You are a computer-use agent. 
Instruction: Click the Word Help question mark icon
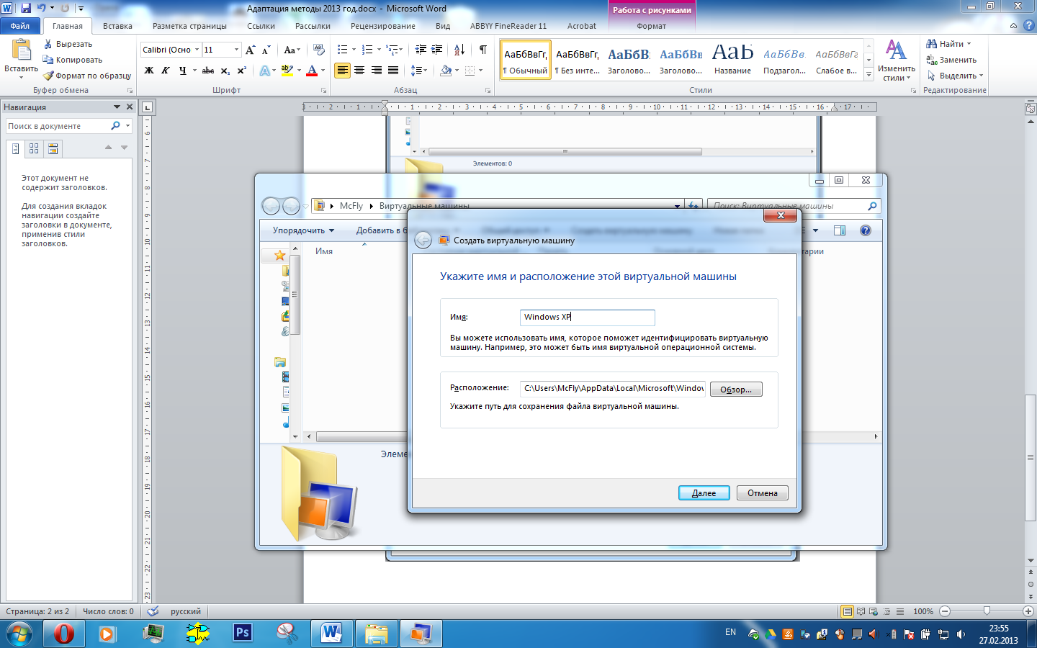pos(1028,25)
